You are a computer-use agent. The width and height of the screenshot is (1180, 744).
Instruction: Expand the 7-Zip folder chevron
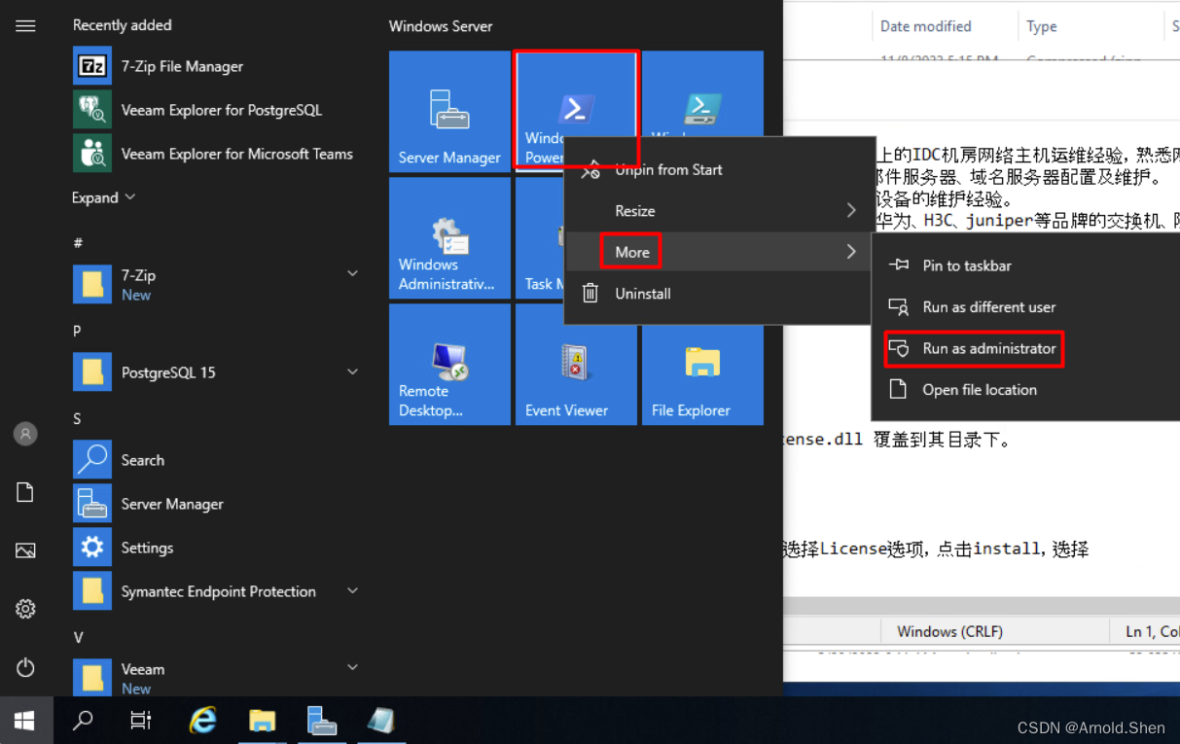[x=352, y=274]
